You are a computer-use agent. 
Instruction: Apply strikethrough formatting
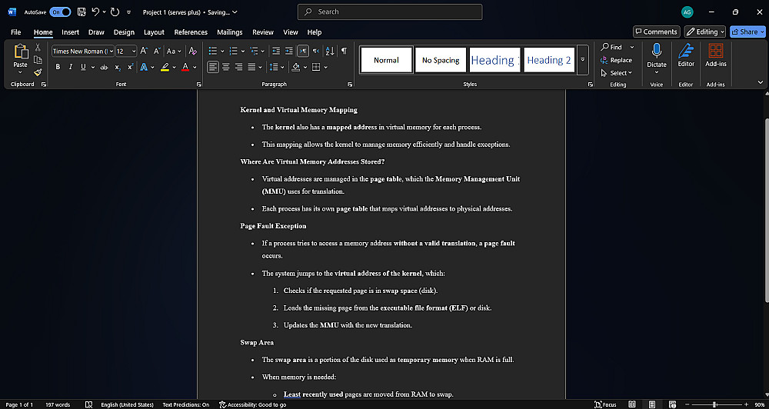coord(104,67)
